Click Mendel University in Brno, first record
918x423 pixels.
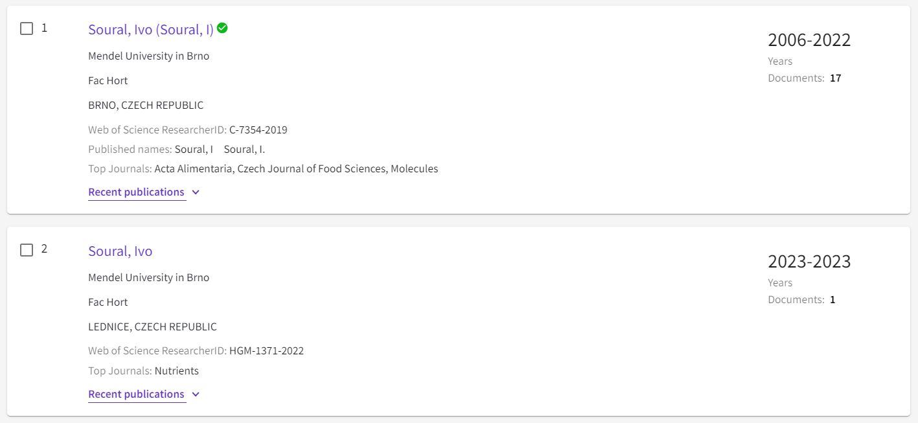(149, 56)
